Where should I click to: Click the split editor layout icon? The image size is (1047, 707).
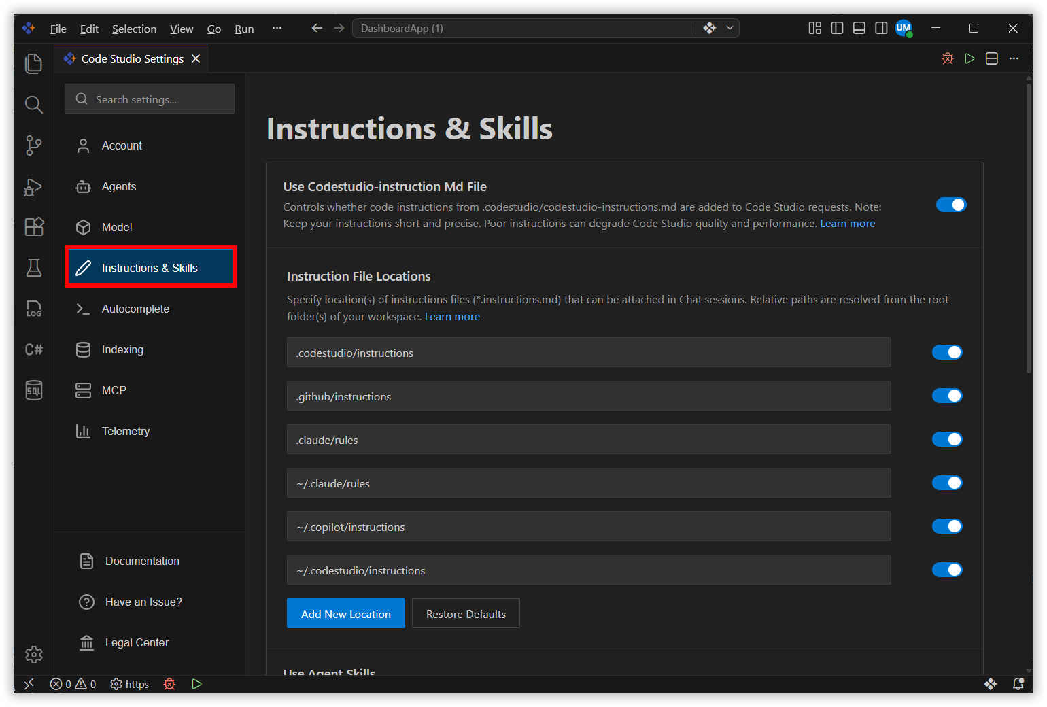tap(992, 58)
